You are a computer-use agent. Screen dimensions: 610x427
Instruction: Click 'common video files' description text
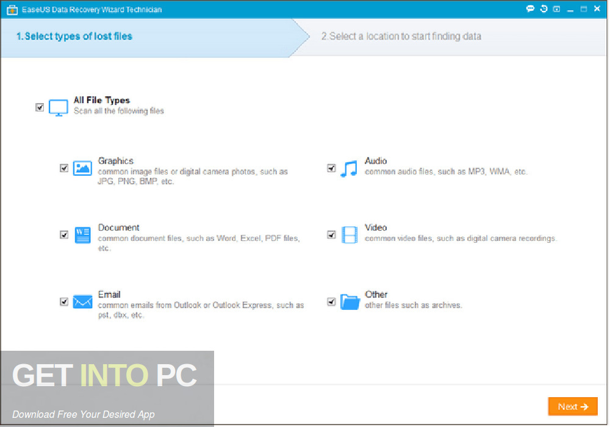tap(461, 239)
